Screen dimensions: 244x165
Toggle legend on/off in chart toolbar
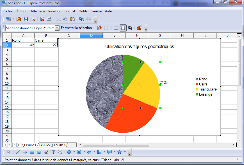pyautogui.click(x=123, y=28)
